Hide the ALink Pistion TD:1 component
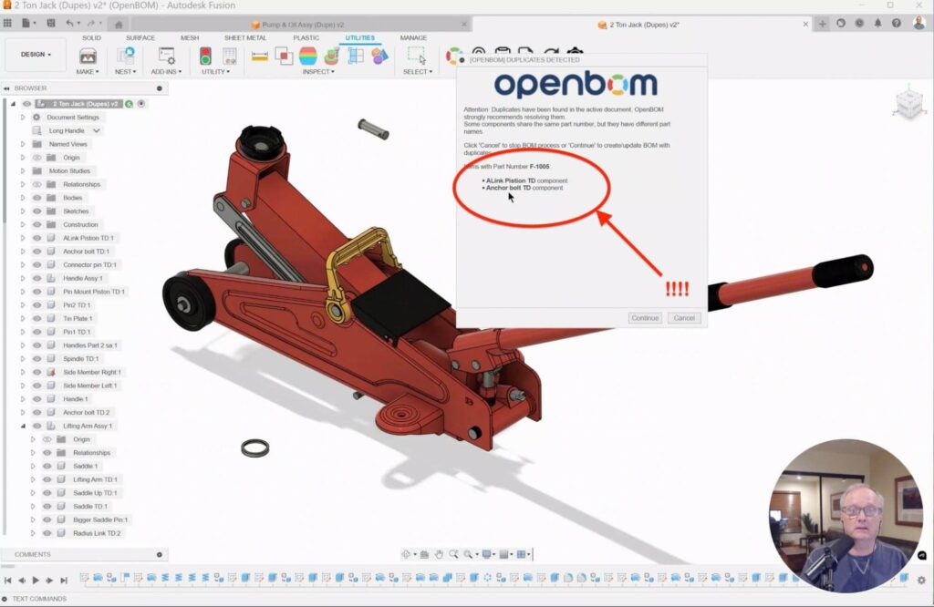The height and width of the screenshot is (607, 934). tap(36, 238)
